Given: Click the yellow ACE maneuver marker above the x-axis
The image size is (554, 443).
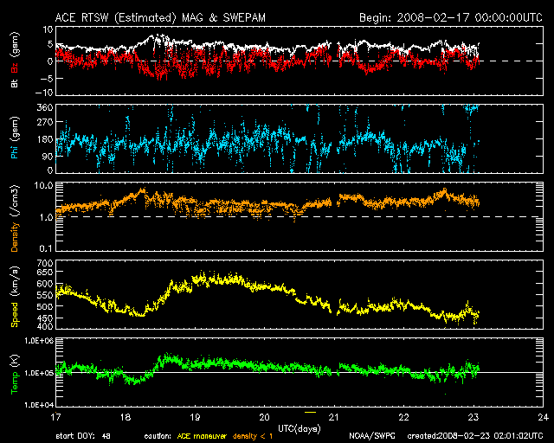Looking at the screenshot, I should [x=310, y=412].
